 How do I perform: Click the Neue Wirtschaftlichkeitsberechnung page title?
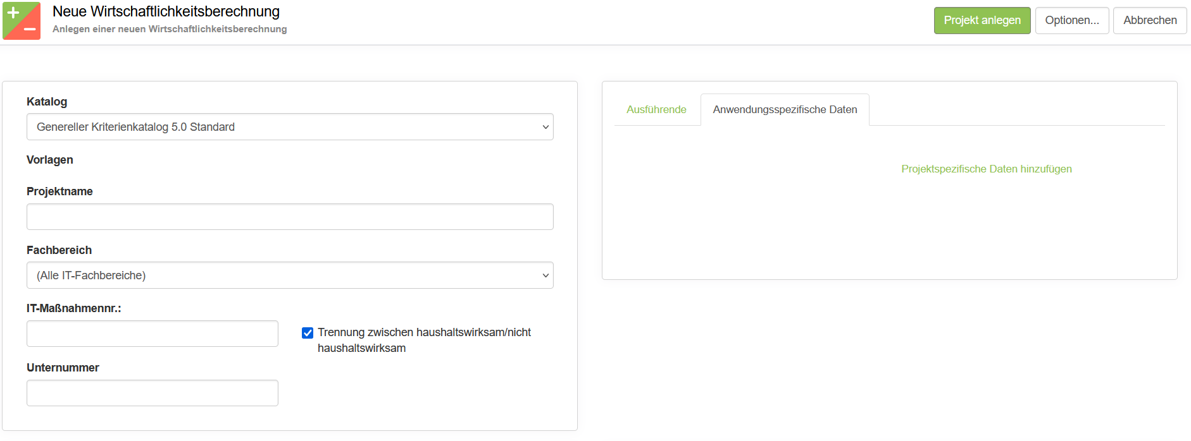coord(166,11)
